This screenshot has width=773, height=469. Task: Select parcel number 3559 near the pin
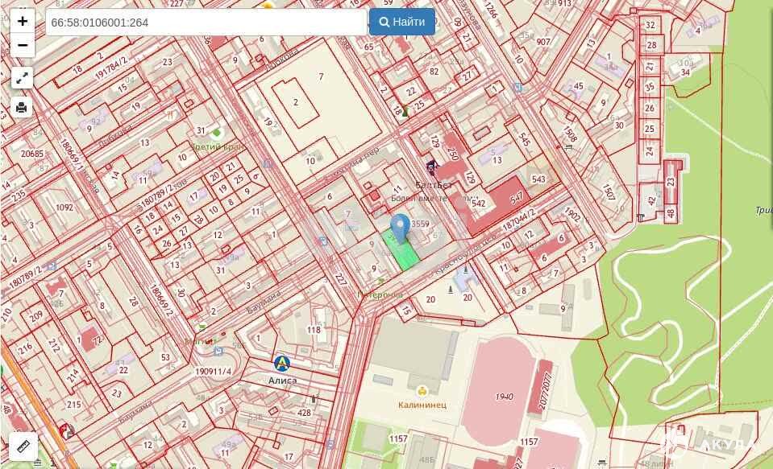[x=420, y=224]
